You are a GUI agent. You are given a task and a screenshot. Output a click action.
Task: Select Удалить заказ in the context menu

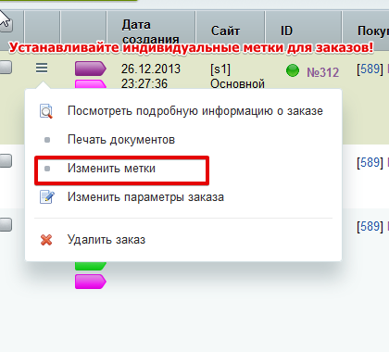coord(107,240)
